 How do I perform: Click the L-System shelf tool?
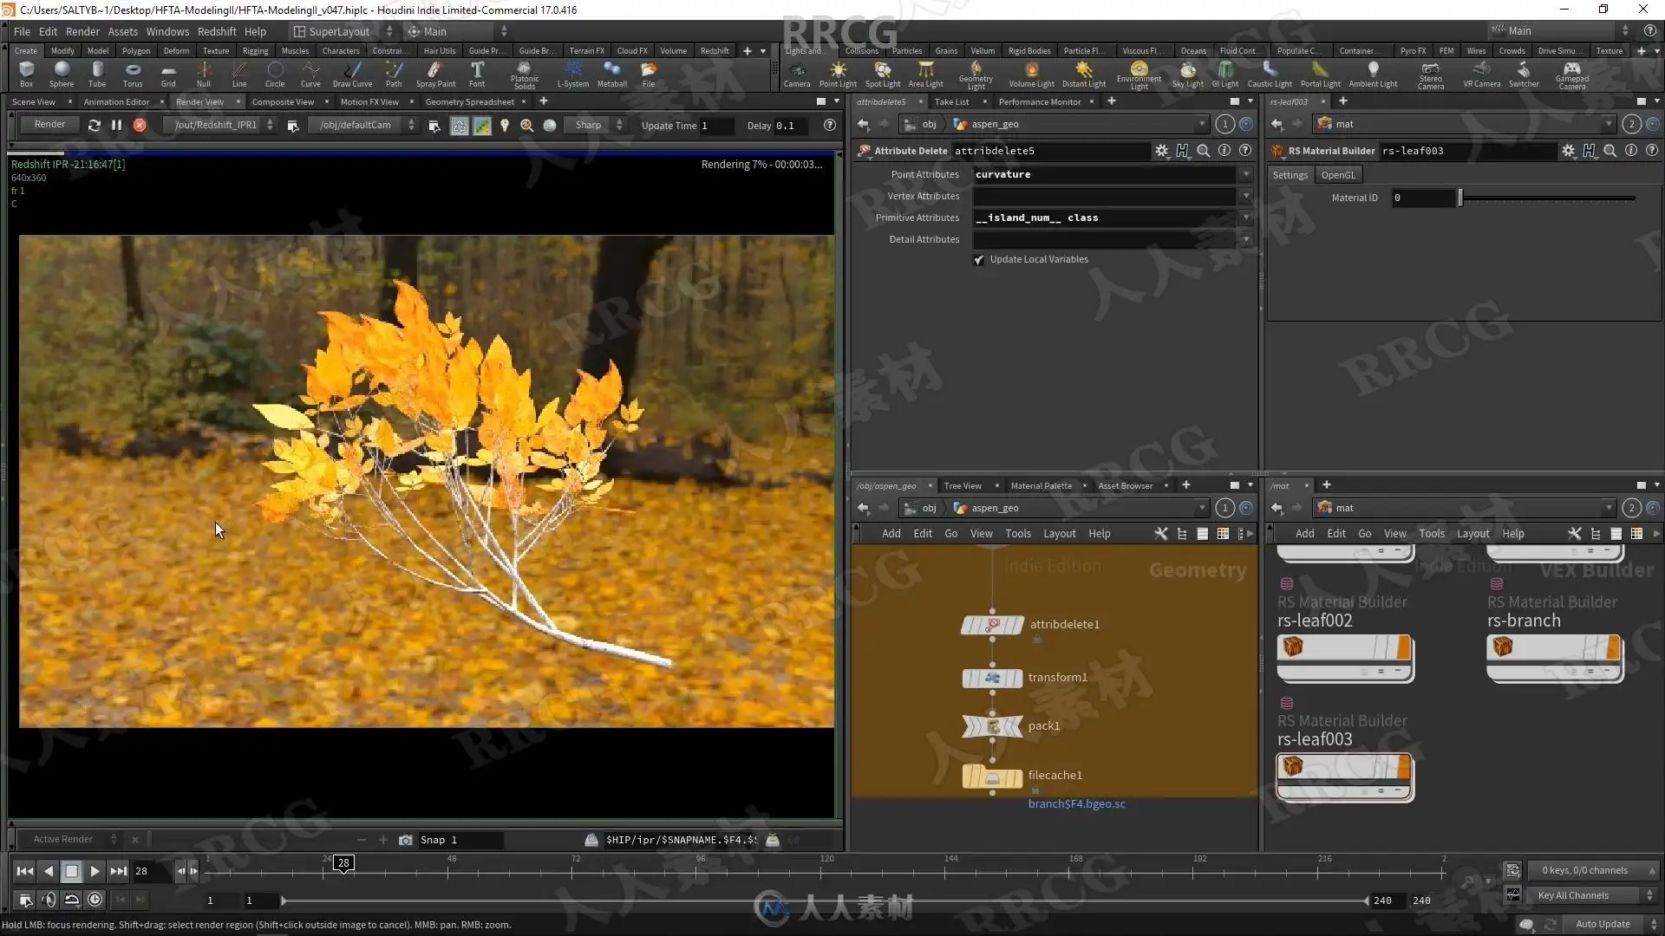572,74
